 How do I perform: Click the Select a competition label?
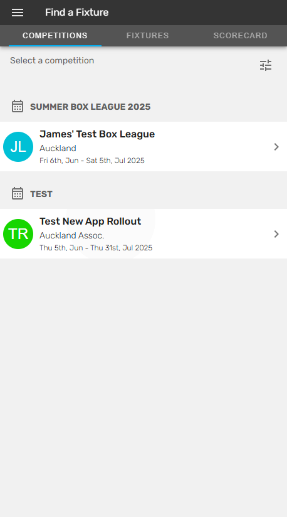coord(52,61)
